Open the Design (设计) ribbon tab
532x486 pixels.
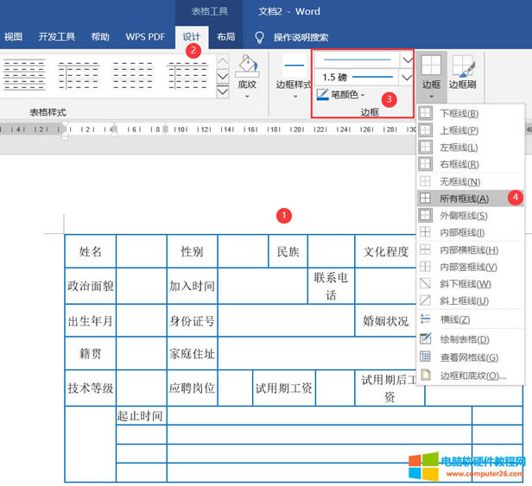(x=191, y=37)
